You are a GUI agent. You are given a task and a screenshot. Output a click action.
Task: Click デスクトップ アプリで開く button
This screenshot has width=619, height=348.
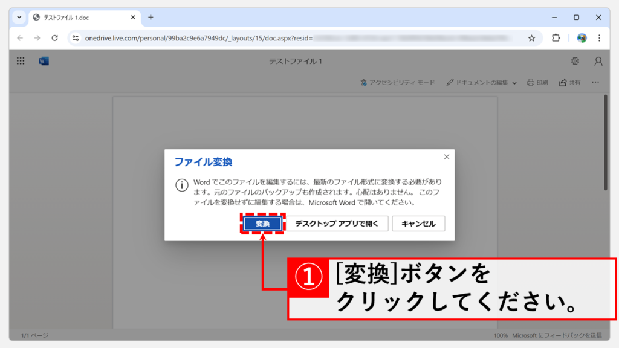[x=336, y=224]
